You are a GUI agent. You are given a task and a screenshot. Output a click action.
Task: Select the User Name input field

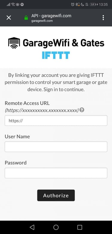[x=56, y=147]
